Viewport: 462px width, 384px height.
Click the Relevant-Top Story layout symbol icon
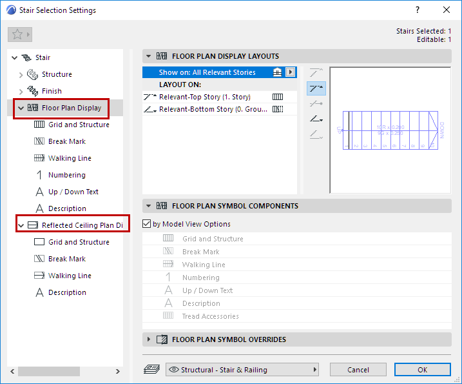pyautogui.click(x=278, y=97)
